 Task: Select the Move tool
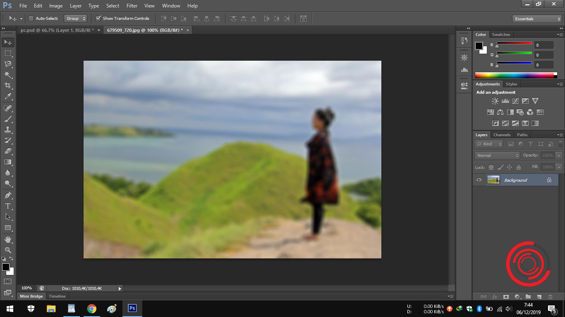point(7,42)
